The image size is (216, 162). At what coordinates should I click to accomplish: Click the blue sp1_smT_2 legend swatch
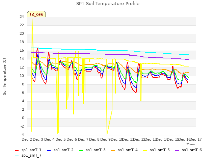[x=49, y=151]
